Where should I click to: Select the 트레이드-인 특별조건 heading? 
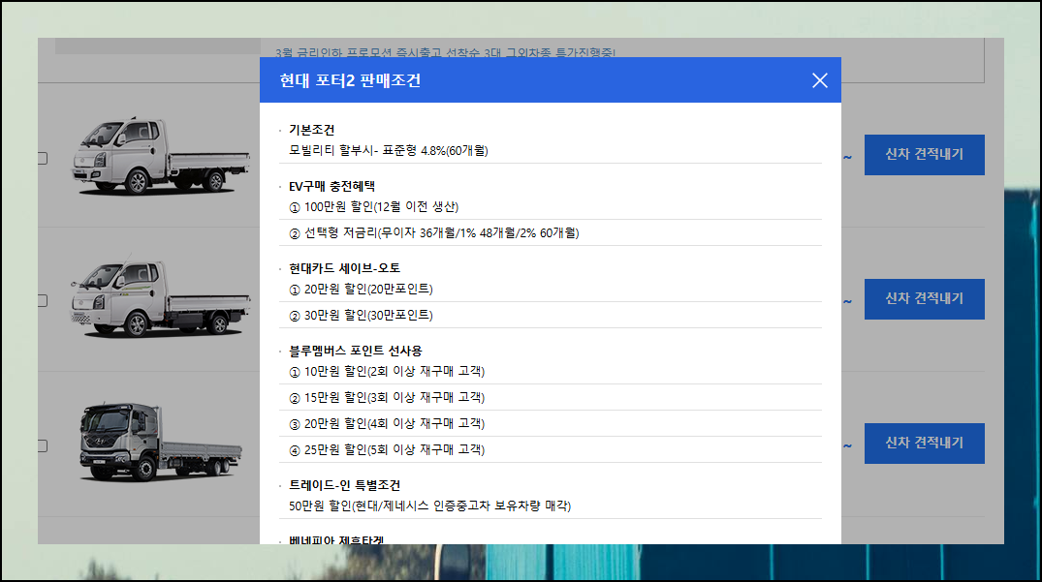344,486
